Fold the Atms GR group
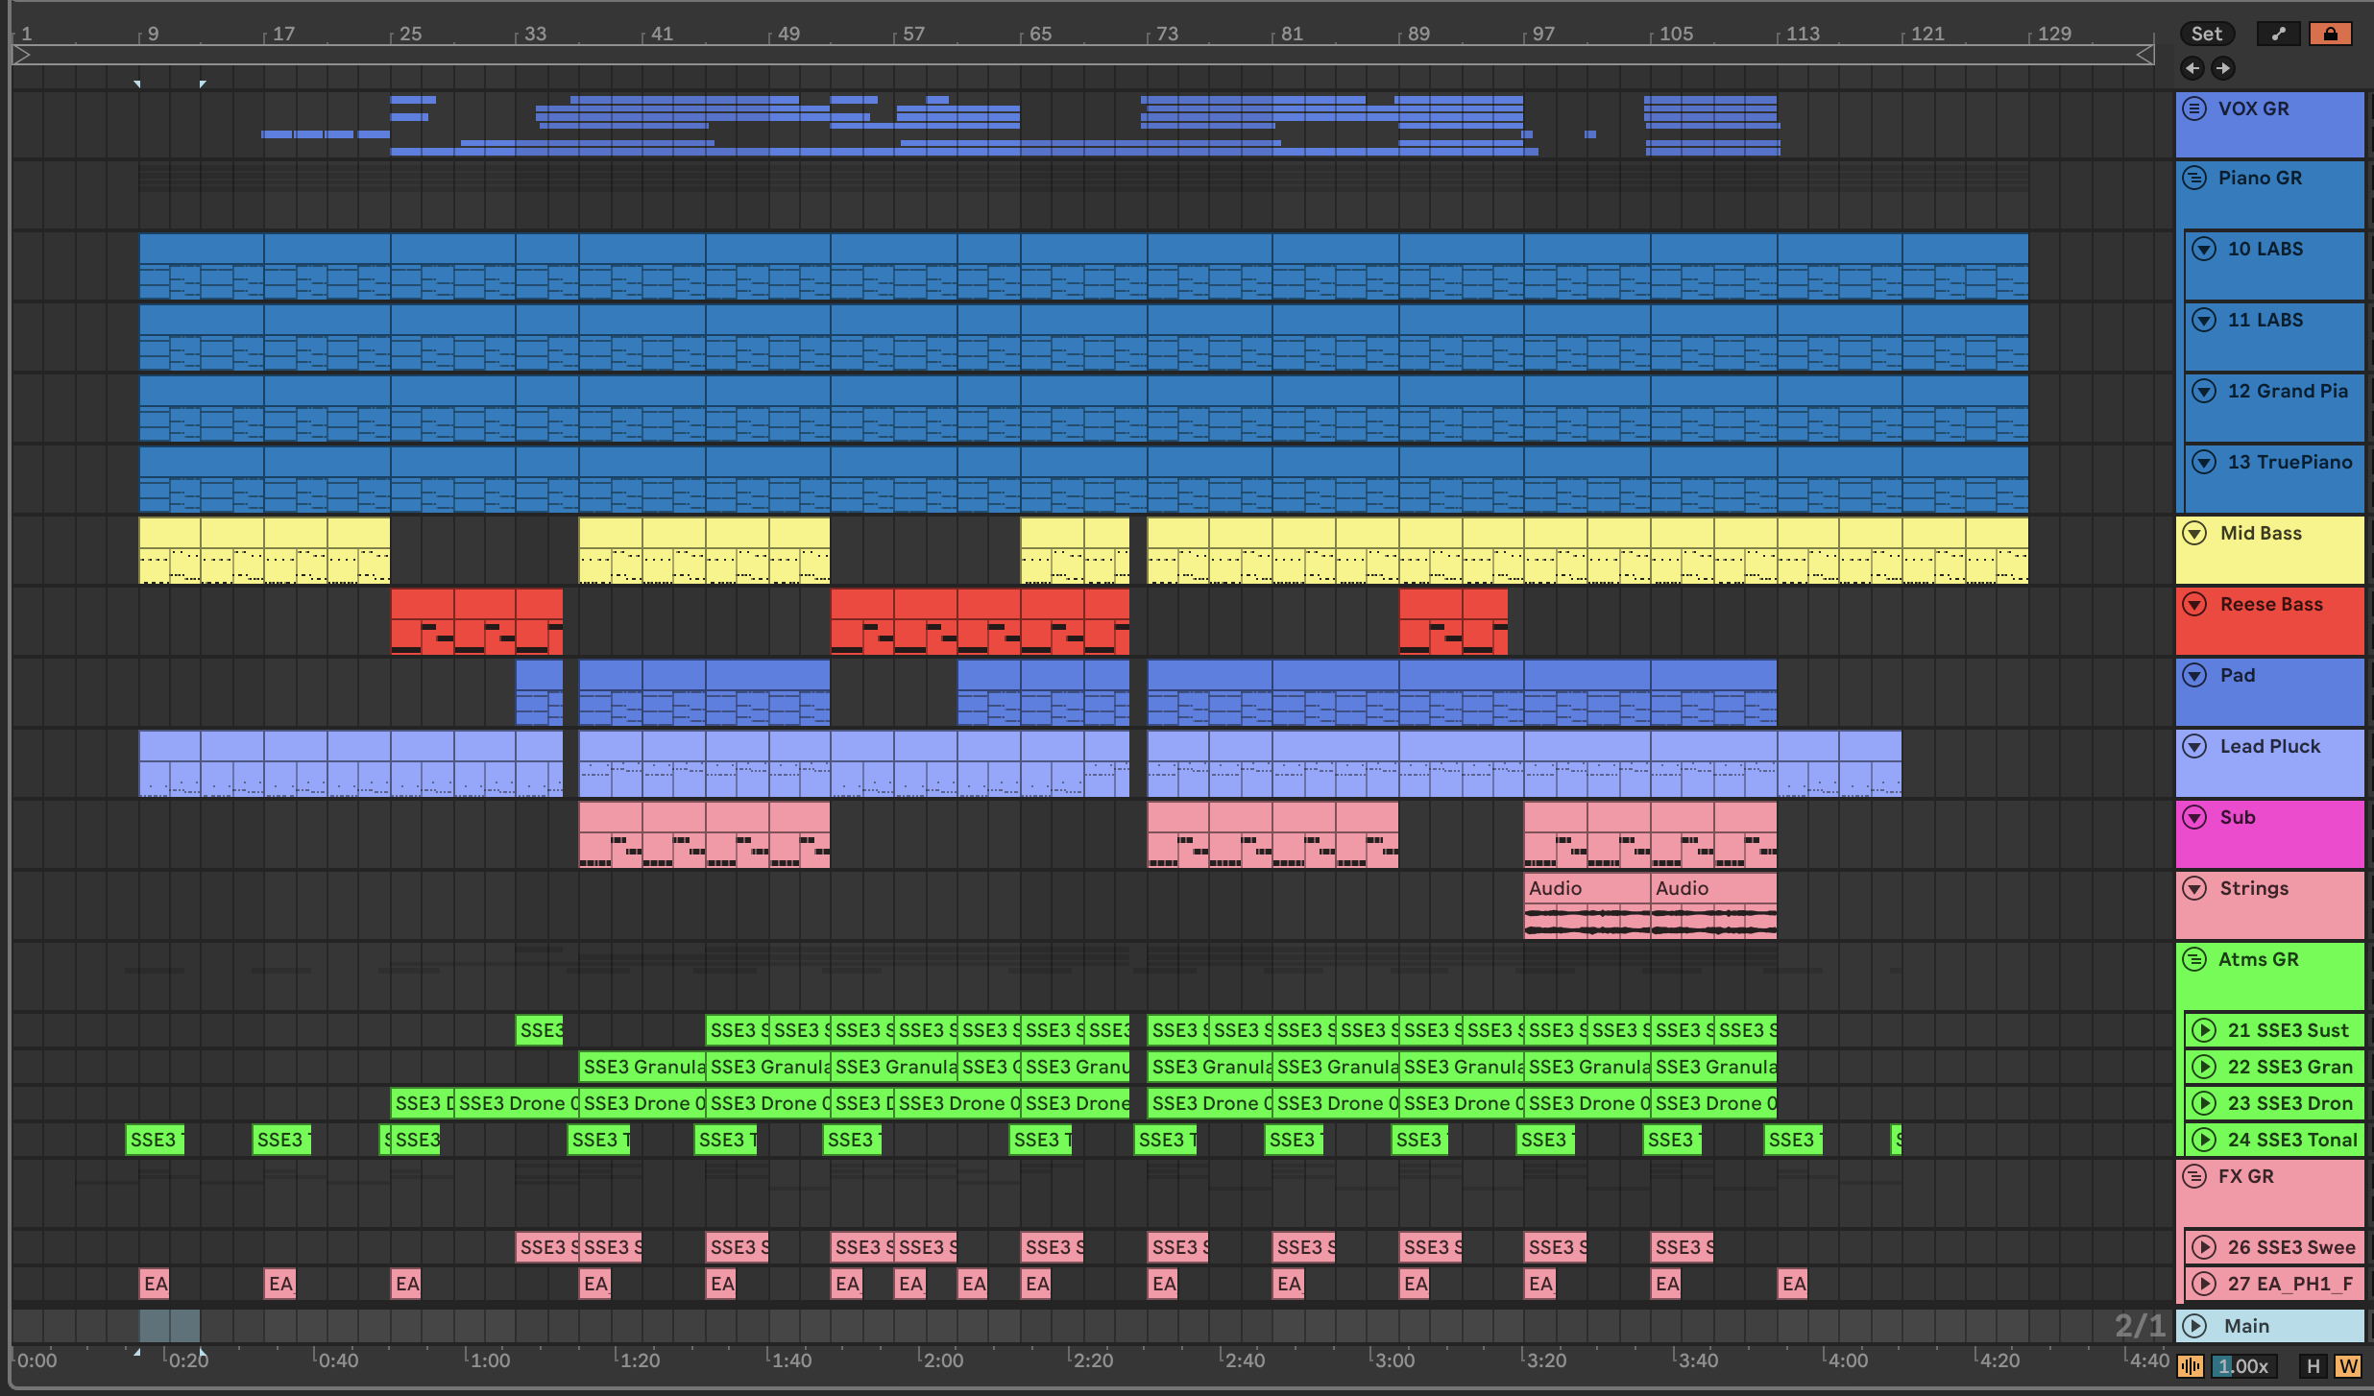Viewport: 2374px width, 1396px height. click(2194, 959)
